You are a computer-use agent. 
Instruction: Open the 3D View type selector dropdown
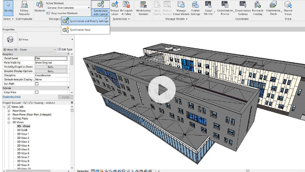coord(72,39)
